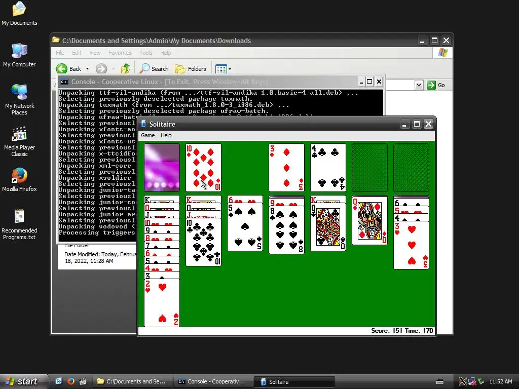Click the clock showing 11:52 AM
The height and width of the screenshot is (389, 519).
click(500, 381)
